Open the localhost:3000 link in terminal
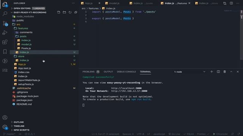Screen dimensions: 243x136 click(126, 88)
